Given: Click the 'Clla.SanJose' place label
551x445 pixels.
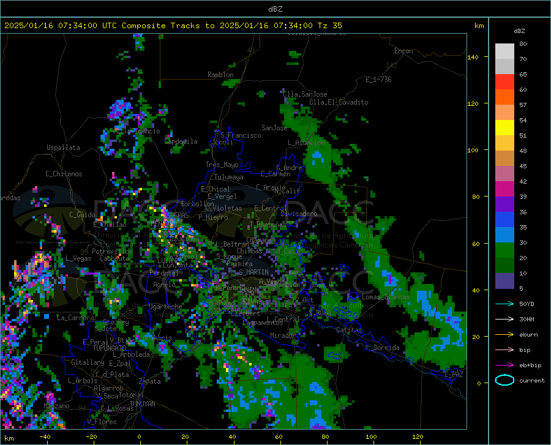Looking at the screenshot, I should [305, 94].
